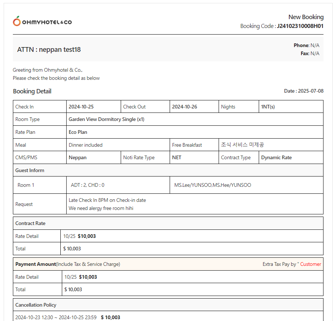Image resolution: width=336 pixels, height=321 pixels.
Task: Click the Dynamic Rate value
Action: pos(276,158)
